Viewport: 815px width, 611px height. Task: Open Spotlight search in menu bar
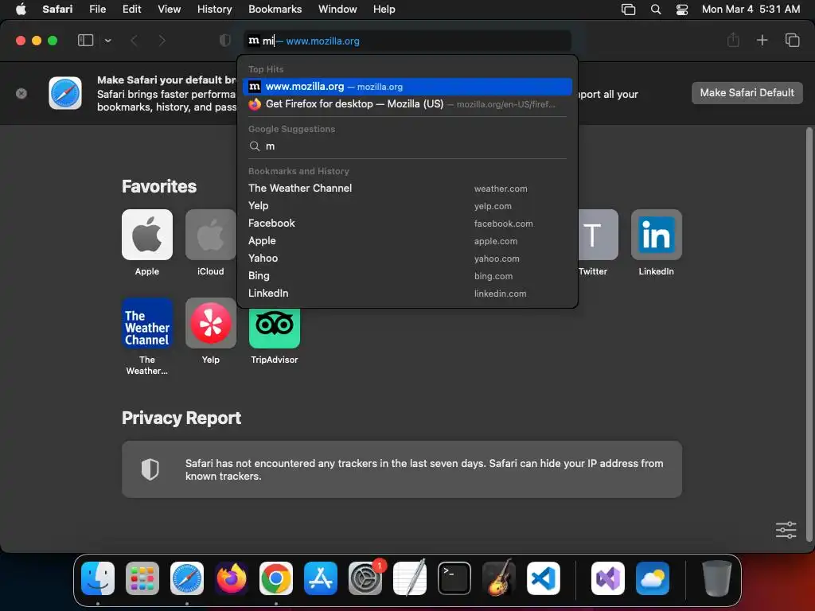(x=656, y=9)
